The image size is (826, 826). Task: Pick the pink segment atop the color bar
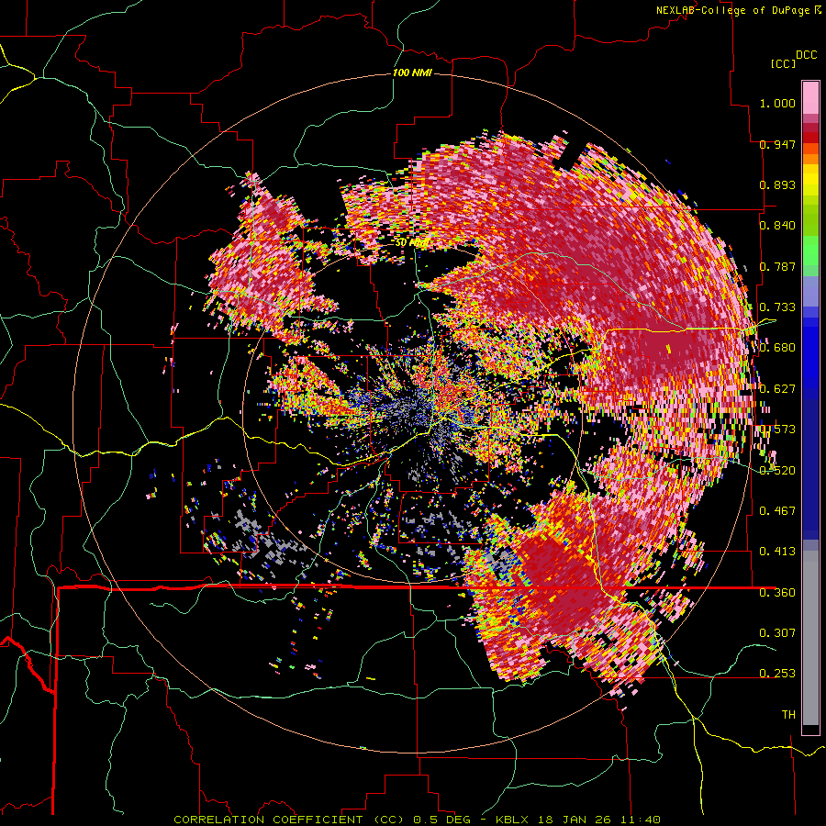810,97
